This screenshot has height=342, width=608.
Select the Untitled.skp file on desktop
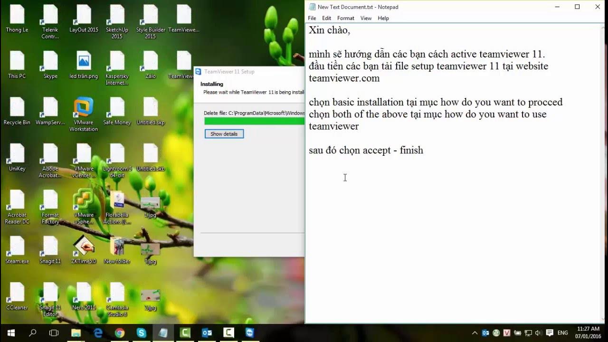[x=151, y=111]
